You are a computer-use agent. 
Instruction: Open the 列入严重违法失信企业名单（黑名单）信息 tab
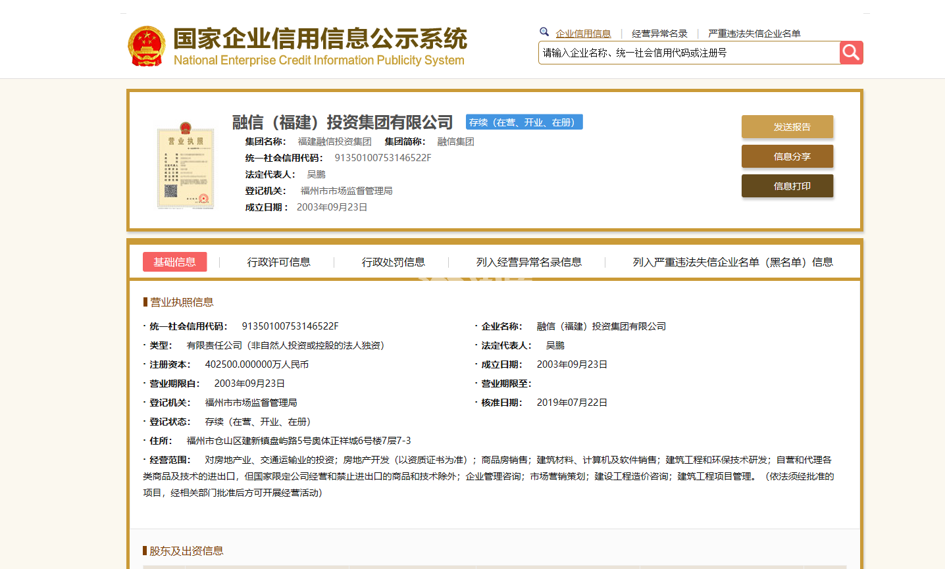[732, 262]
